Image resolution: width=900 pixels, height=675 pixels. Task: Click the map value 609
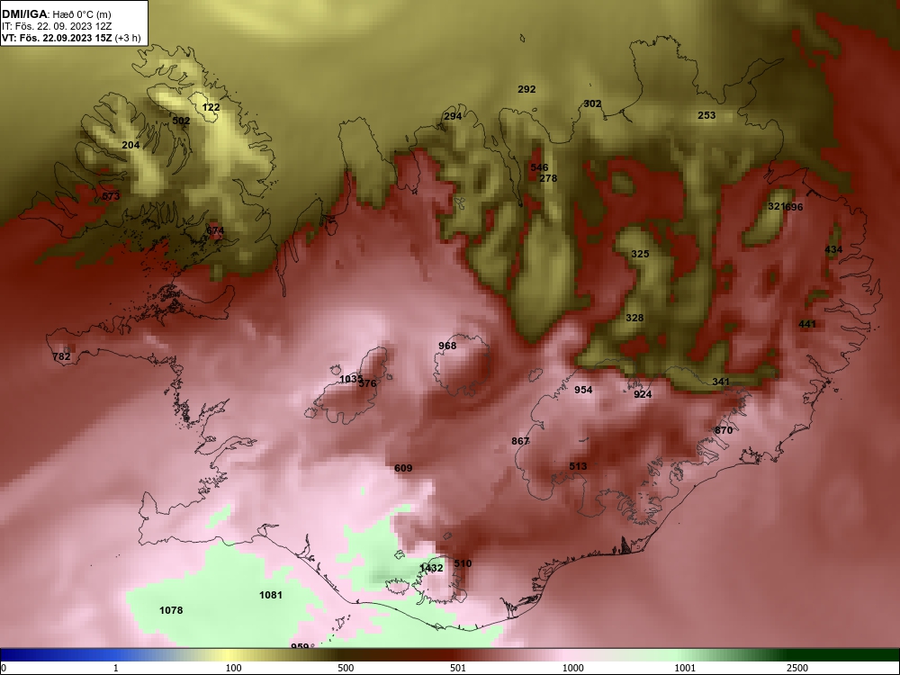(x=403, y=468)
